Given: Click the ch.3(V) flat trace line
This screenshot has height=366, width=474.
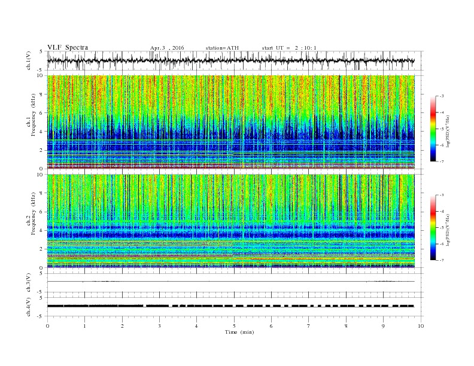Looking at the screenshot, I should (x=231, y=282).
